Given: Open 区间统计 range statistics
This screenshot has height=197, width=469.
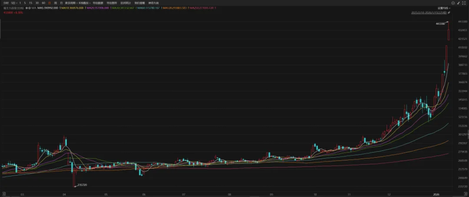Looking at the screenshot, I should tap(124, 3).
